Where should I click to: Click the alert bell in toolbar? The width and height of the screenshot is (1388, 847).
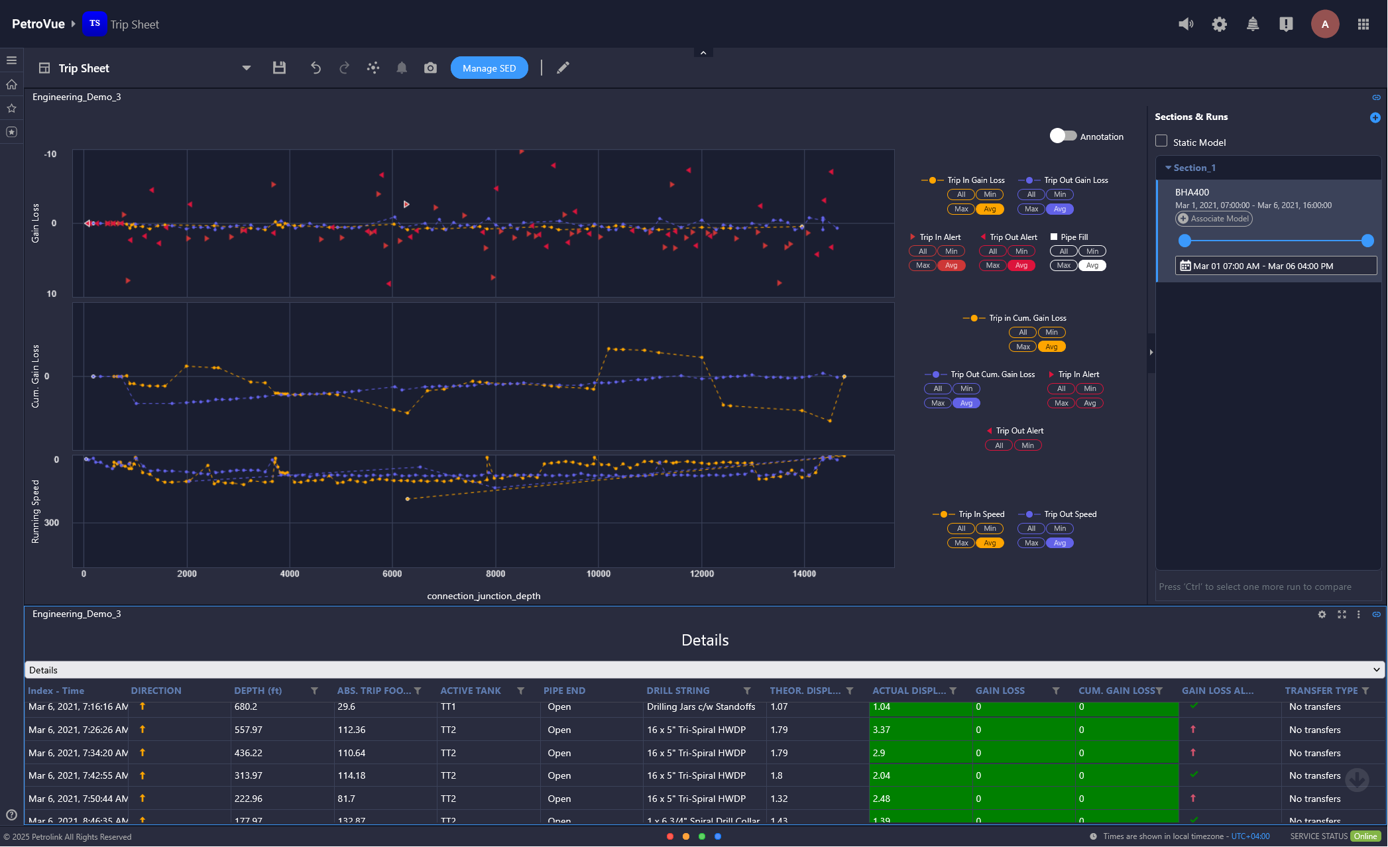click(402, 68)
